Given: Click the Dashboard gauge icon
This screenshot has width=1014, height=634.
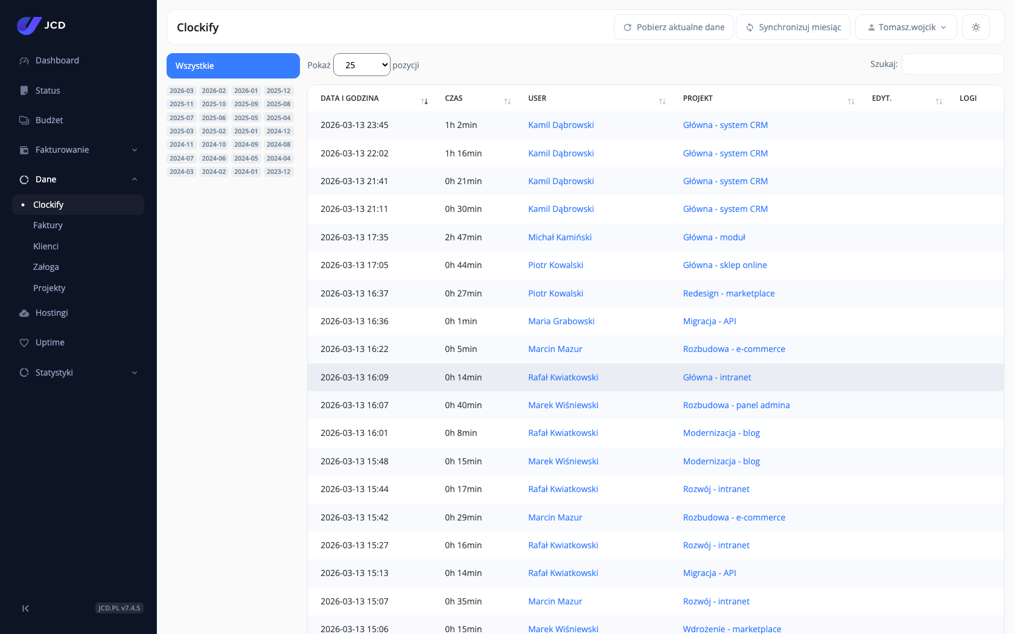Looking at the screenshot, I should [x=24, y=61].
